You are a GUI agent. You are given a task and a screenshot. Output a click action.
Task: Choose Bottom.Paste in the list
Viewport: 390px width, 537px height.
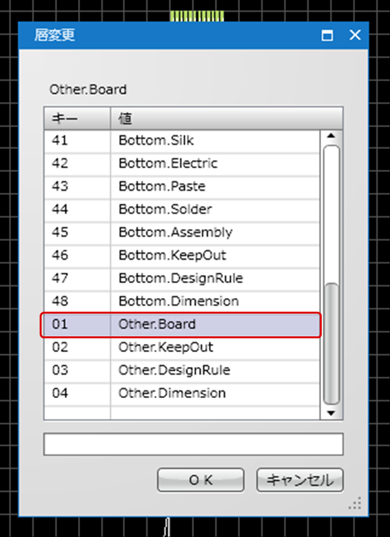pos(182,186)
